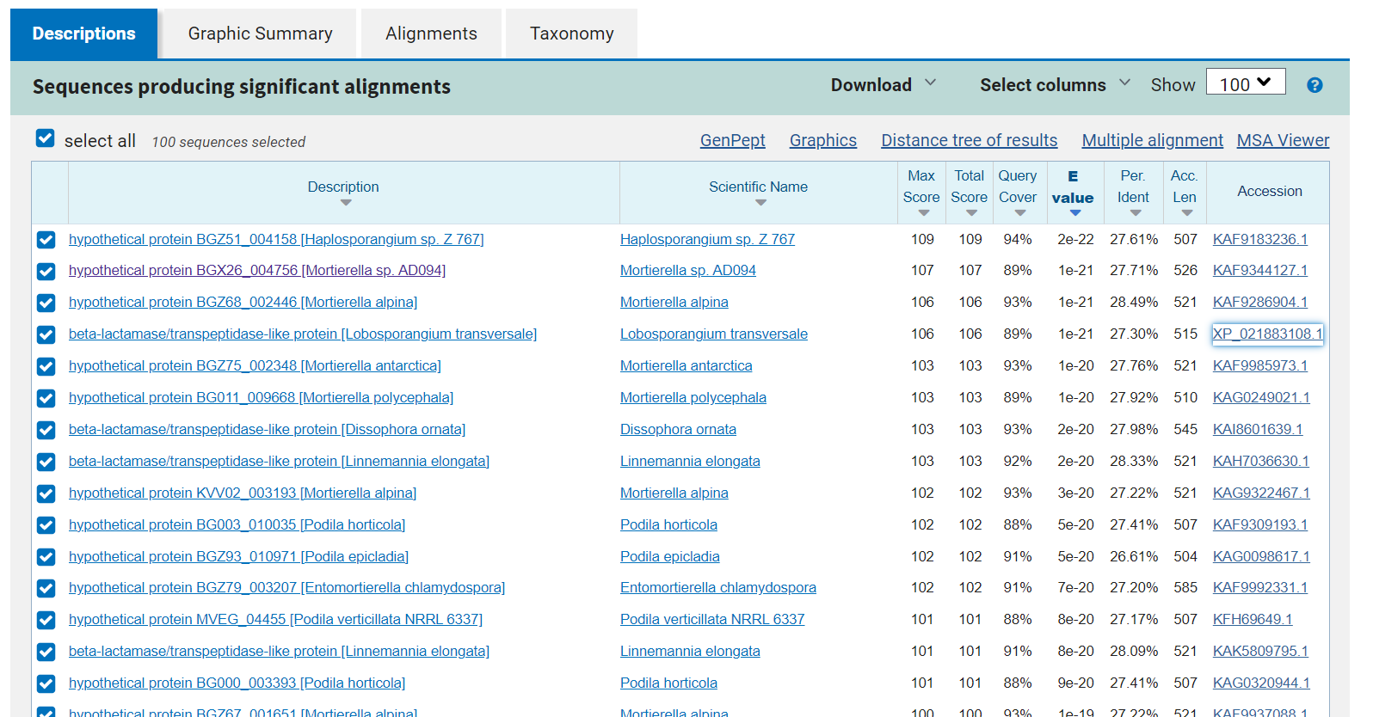Open accession KAI8601639.1
1373x717 pixels.
[1258, 429]
